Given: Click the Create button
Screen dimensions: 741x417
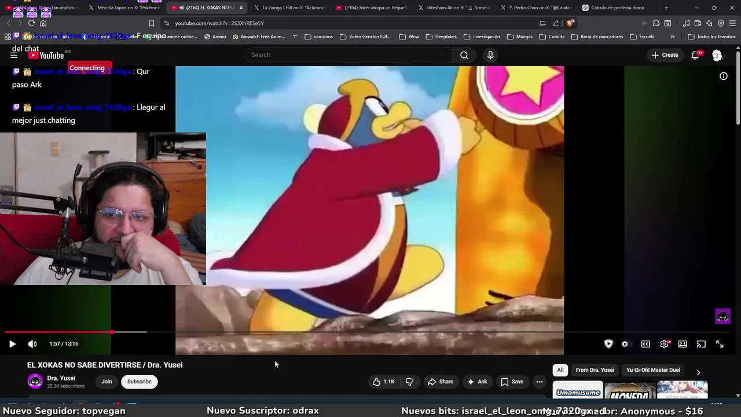Looking at the screenshot, I should (665, 55).
